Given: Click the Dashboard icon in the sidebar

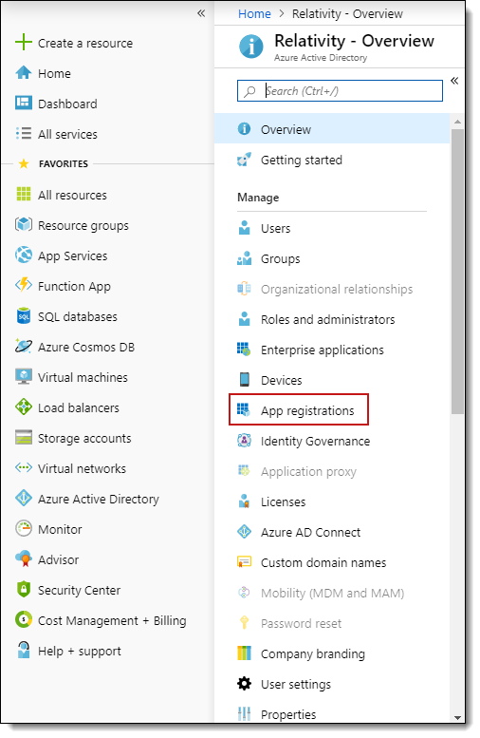Looking at the screenshot, I should [24, 104].
